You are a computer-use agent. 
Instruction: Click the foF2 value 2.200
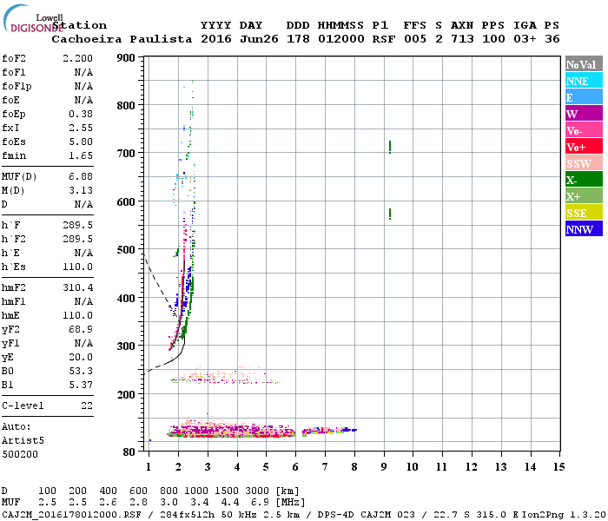click(x=77, y=58)
